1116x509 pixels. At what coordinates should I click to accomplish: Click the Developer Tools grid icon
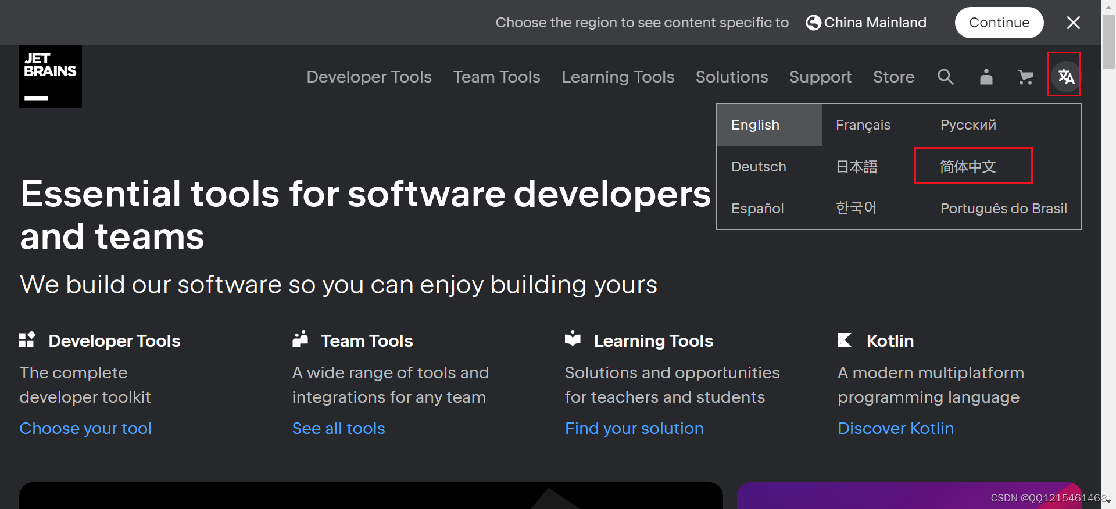tap(27, 339)
